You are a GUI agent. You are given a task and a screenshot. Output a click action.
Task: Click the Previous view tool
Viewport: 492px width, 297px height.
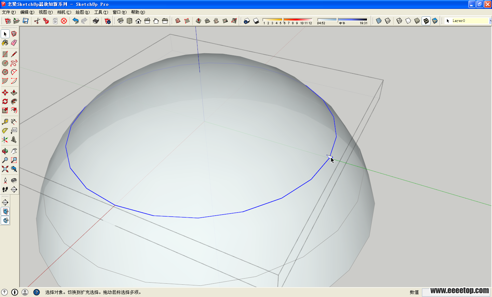pyautogui.click(x=14, y=169)
